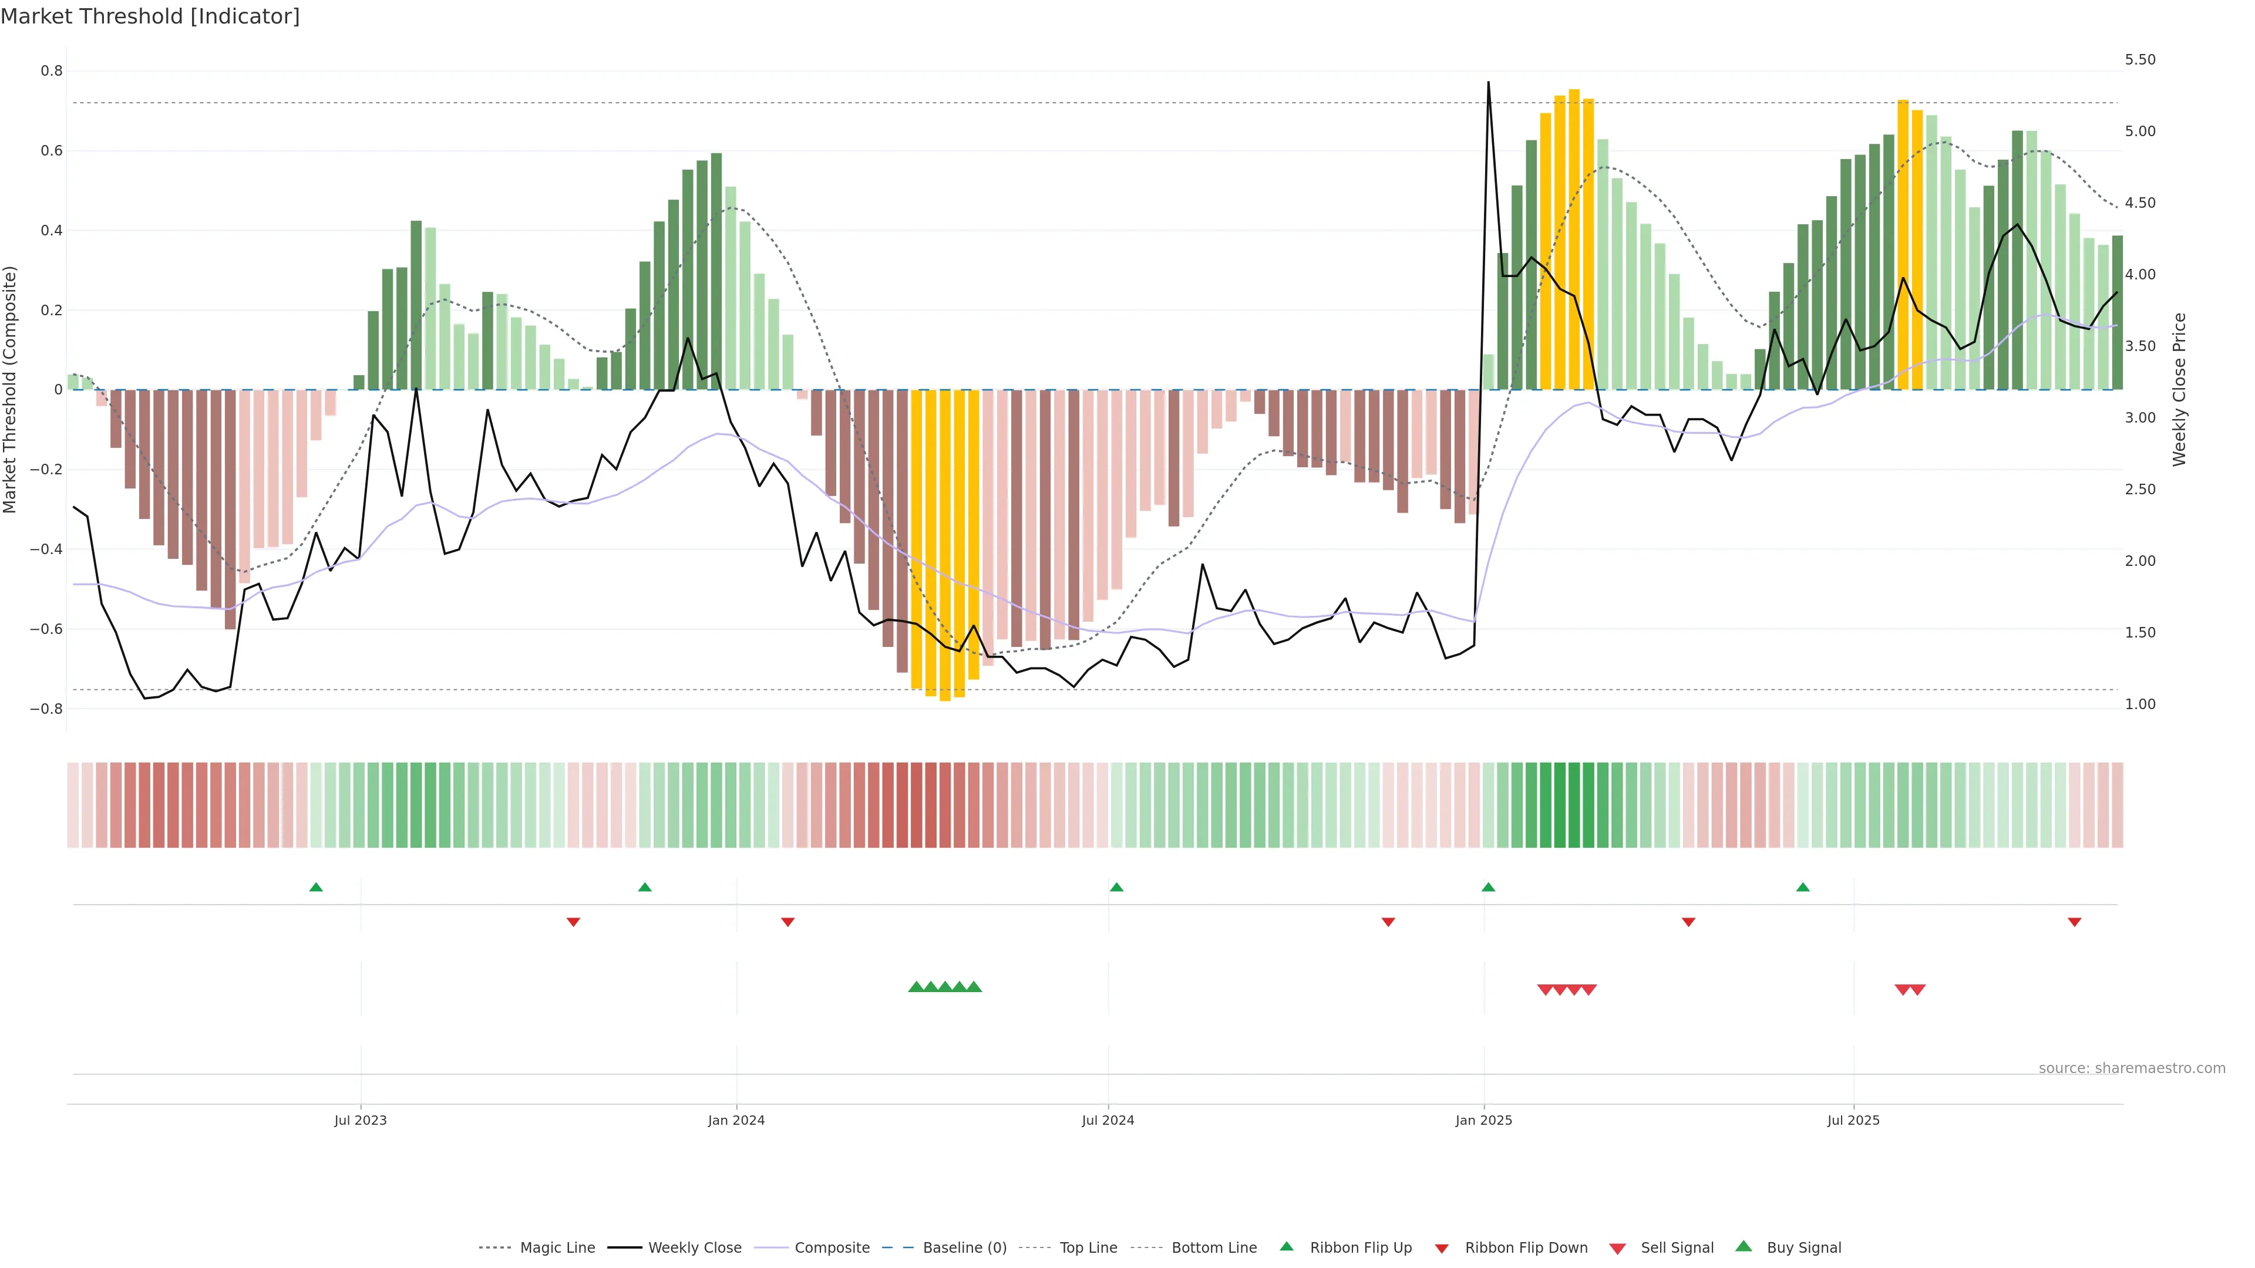
Task: Click the Jan 2024 x-axis label
Action: (736, 1120)
